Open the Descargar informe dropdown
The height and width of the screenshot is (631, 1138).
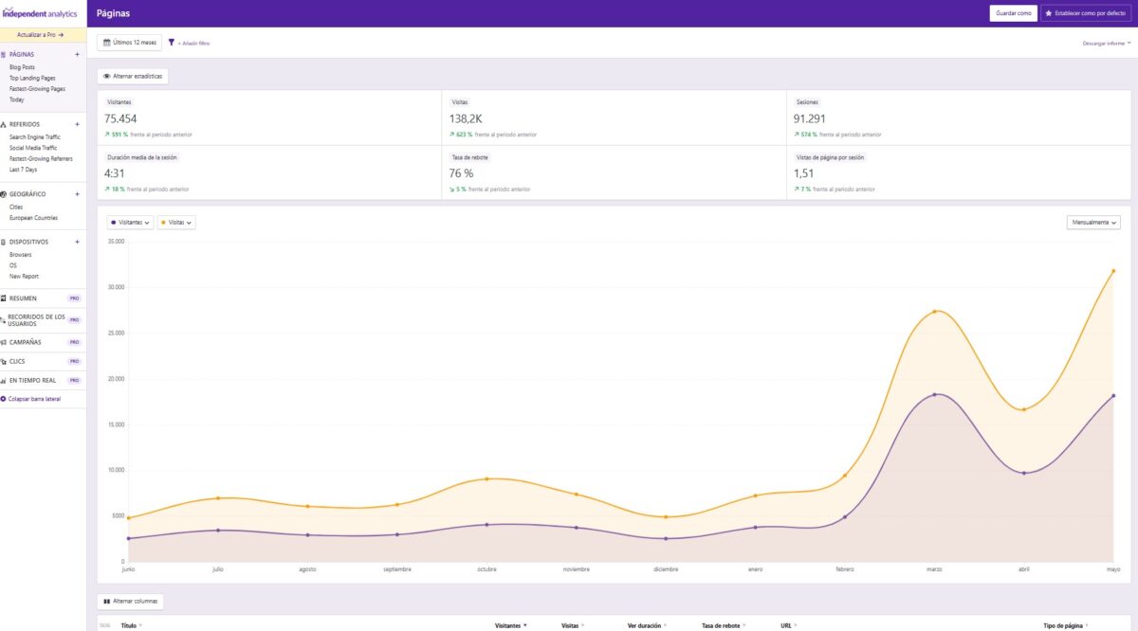coord(1107,44)
